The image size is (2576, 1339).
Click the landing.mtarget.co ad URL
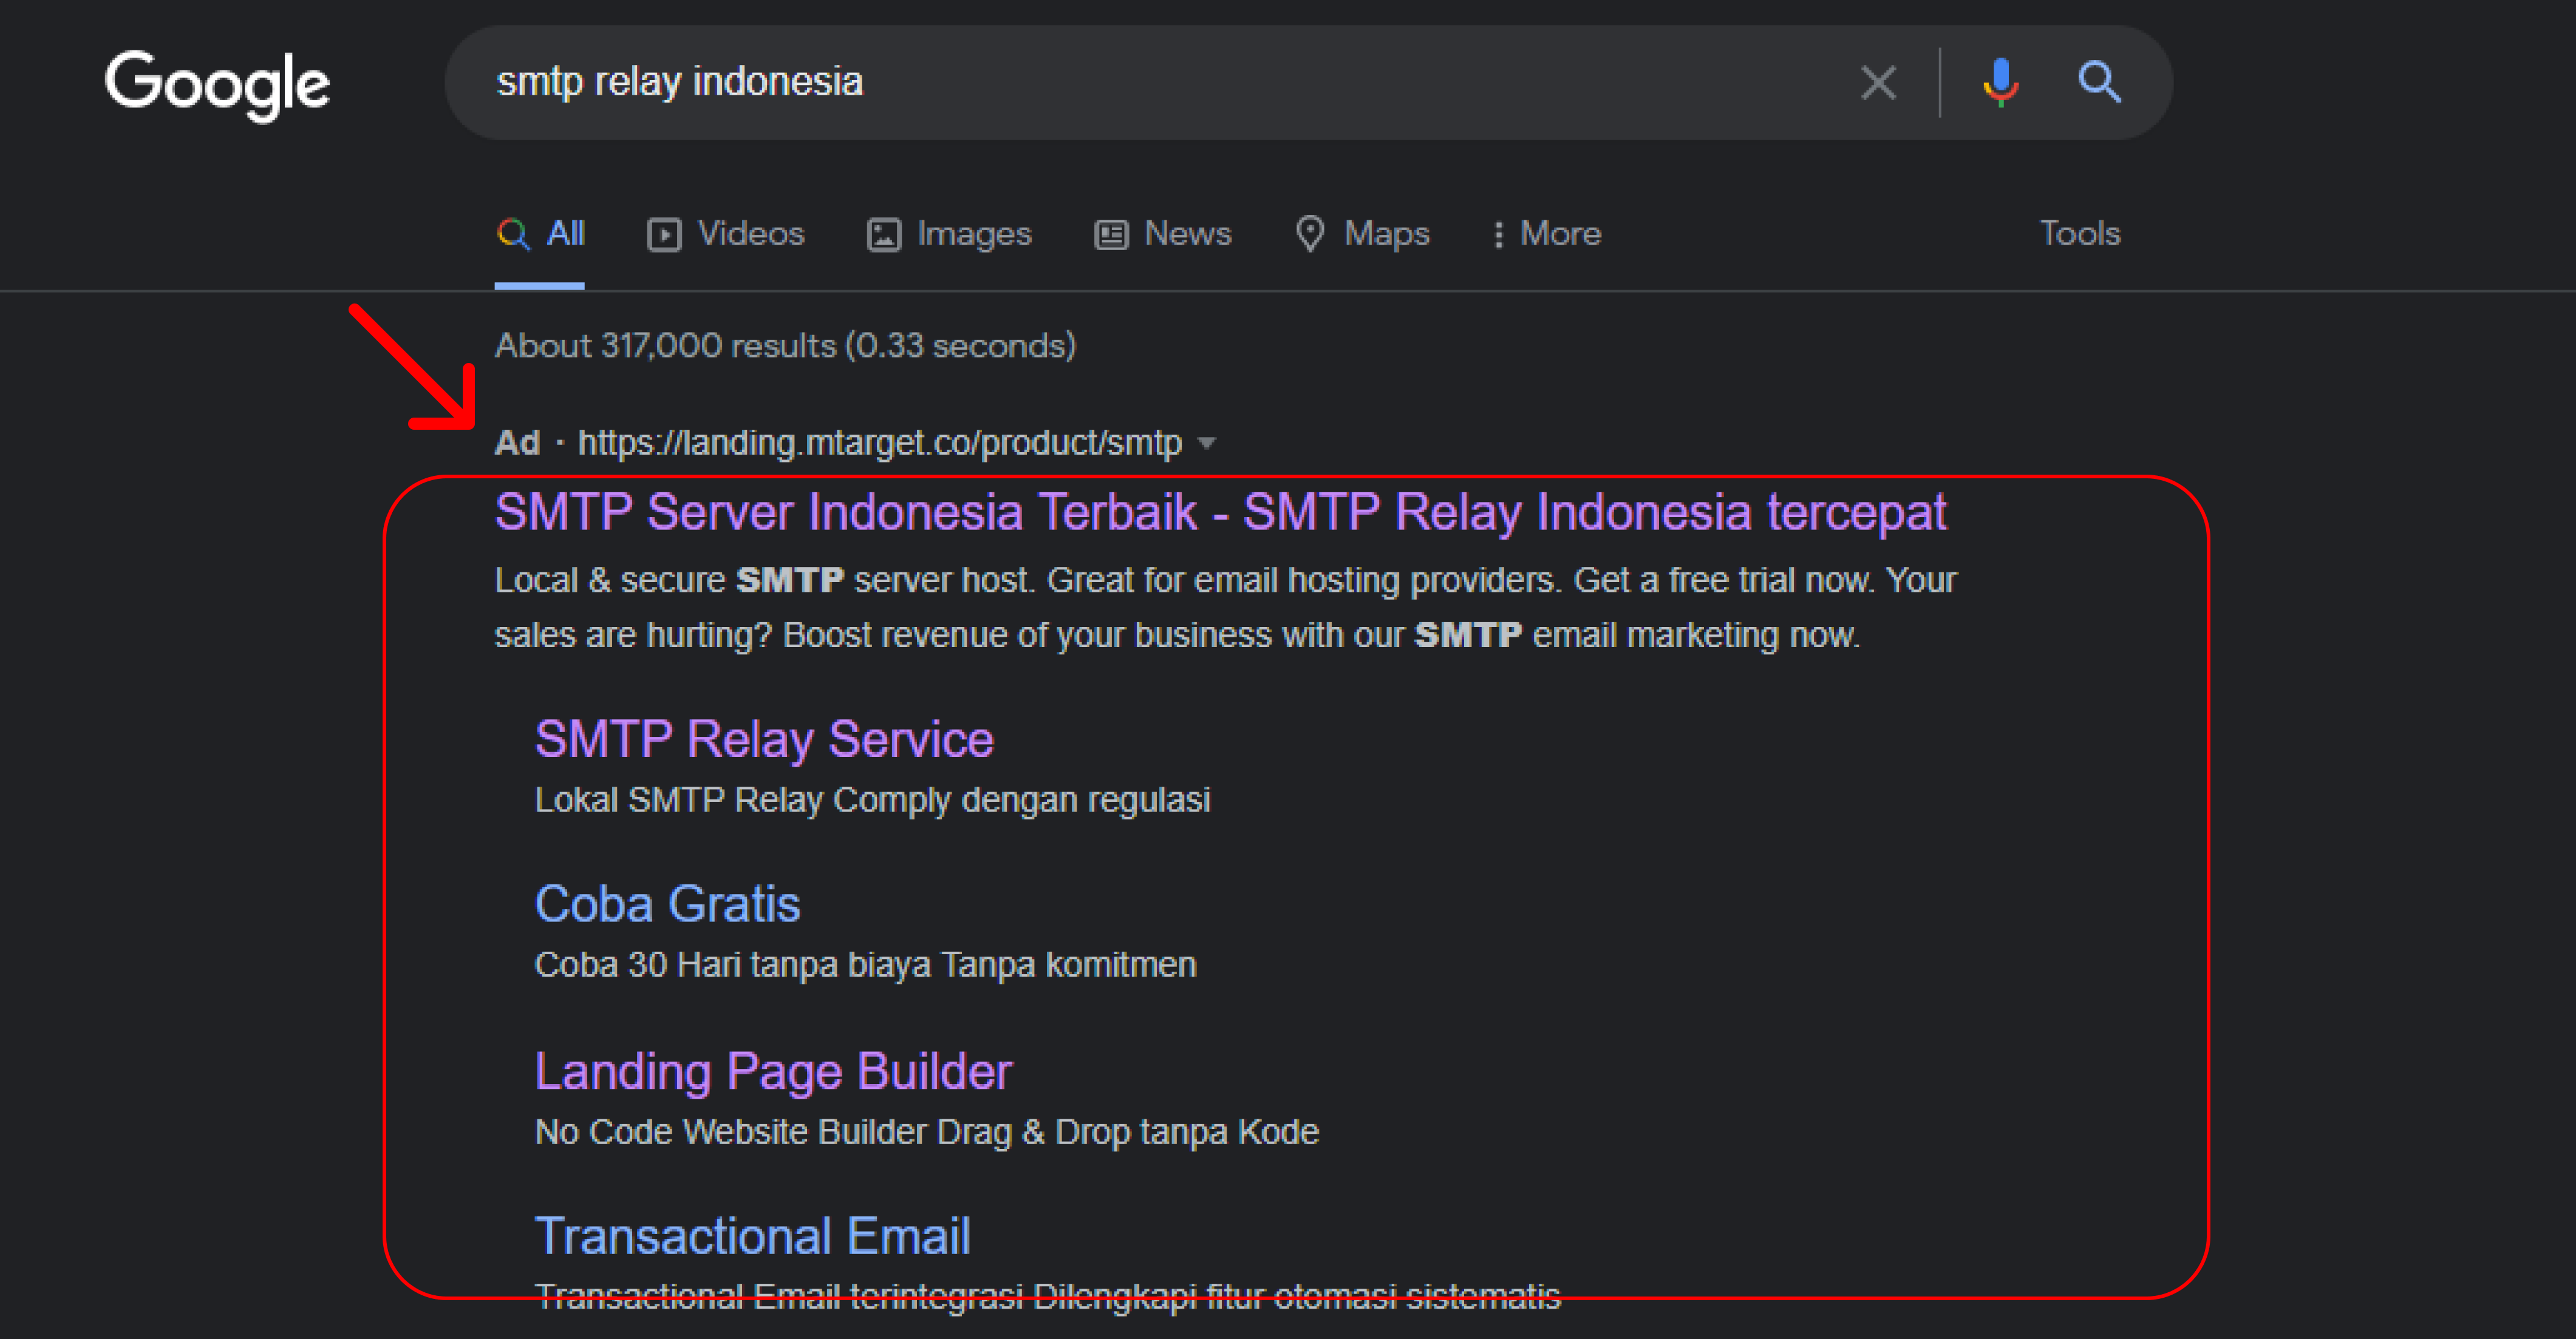point(880,442)
